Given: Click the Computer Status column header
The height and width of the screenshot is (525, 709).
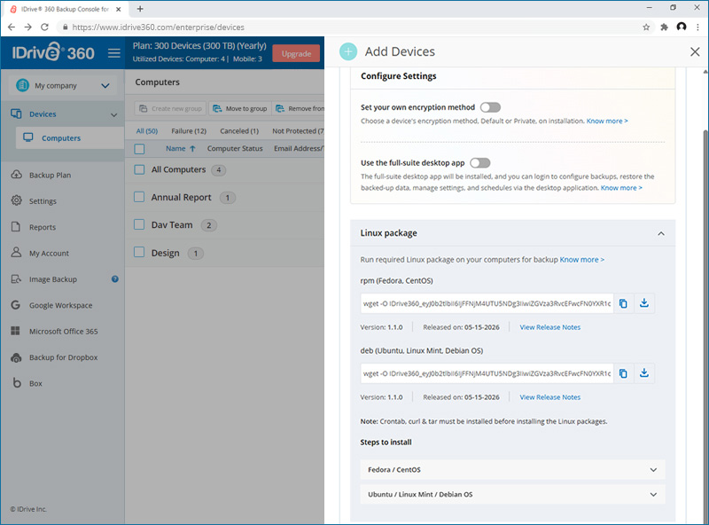Looking at the screenshot, I should point(235,148).
